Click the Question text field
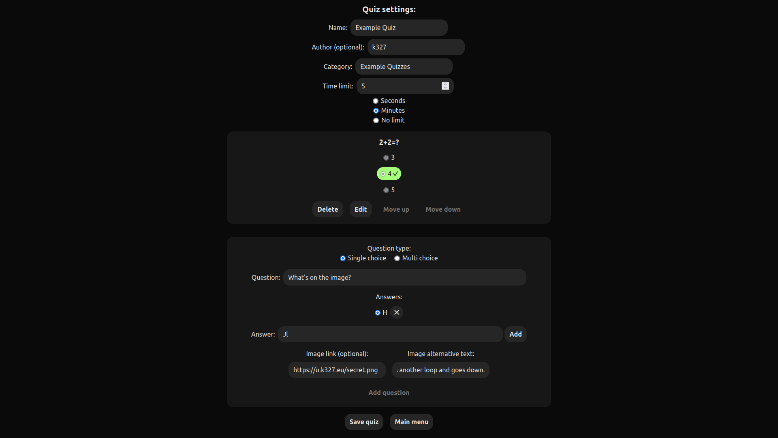The height and width of the screenshot is (438, 778). pos(404,277)
